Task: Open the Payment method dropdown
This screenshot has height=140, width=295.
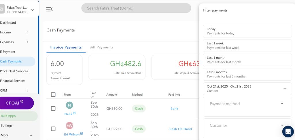Action: tap(247, 104)
